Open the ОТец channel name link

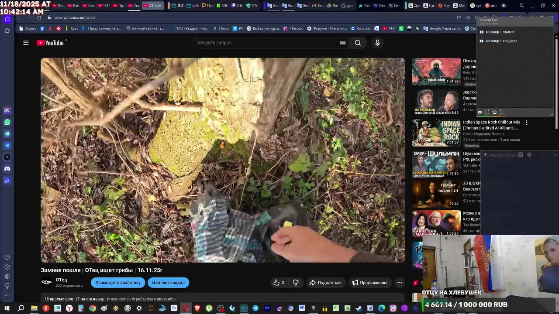tap(62, 280)
